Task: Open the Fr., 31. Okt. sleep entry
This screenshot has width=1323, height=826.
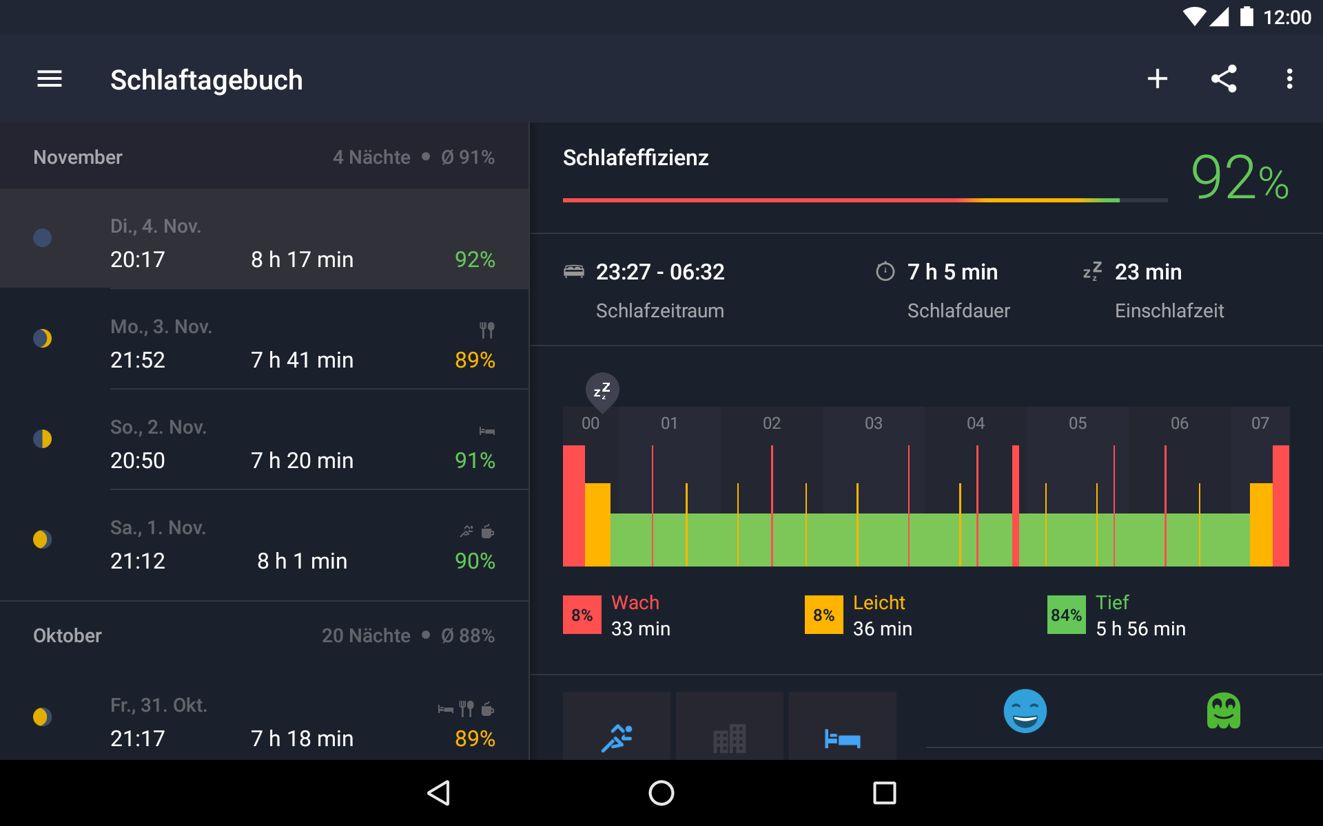Action: pyautogui.click(x=265, y=716)
